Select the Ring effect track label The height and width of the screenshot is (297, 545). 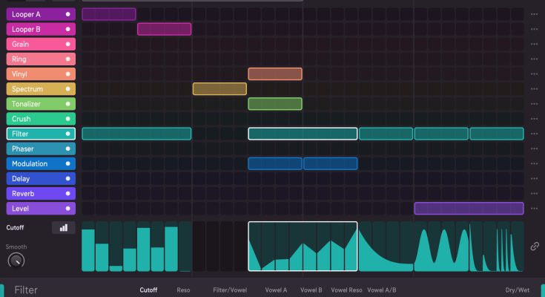click(x=33, y=59)
